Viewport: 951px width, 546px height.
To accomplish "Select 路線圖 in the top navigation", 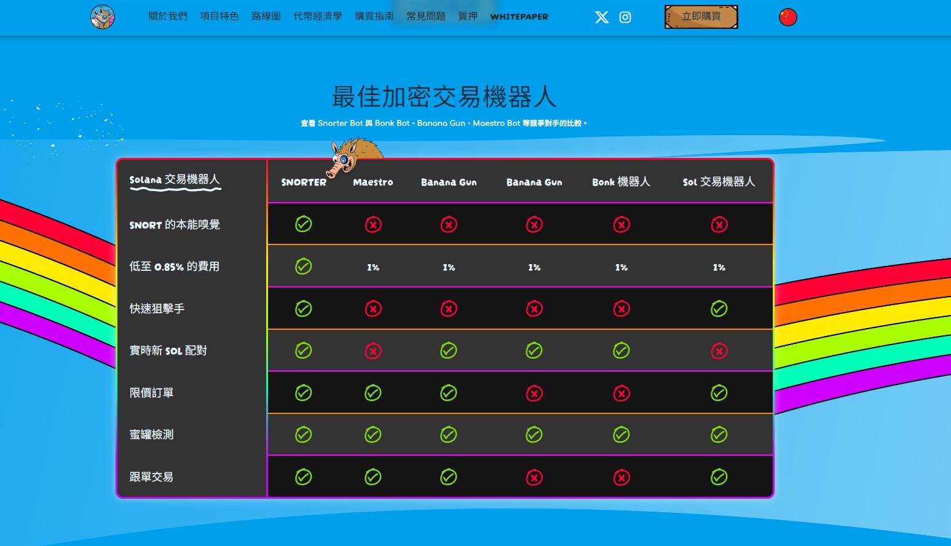I will coord(266,17).
